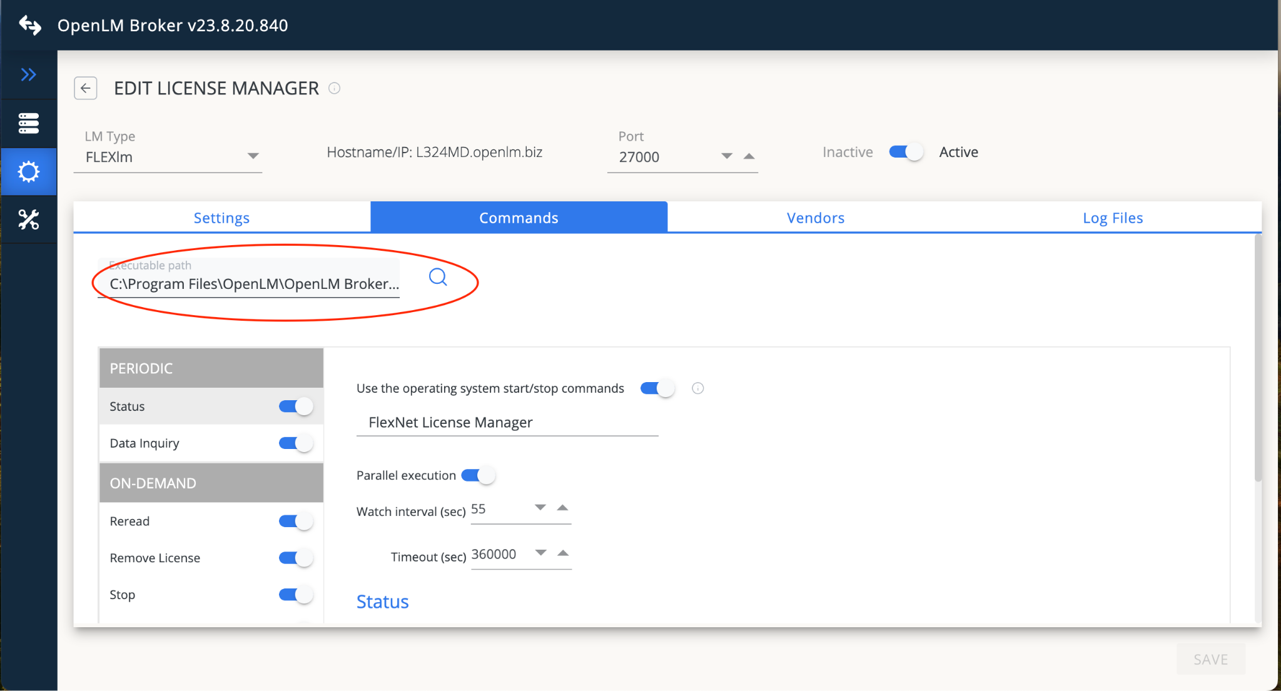Turn off Parallel execution toggle

[478, 475]
